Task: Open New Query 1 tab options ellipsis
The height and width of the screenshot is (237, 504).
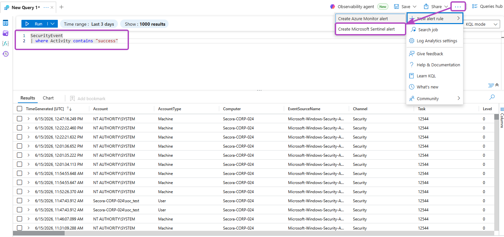Action: pos(46,7)
